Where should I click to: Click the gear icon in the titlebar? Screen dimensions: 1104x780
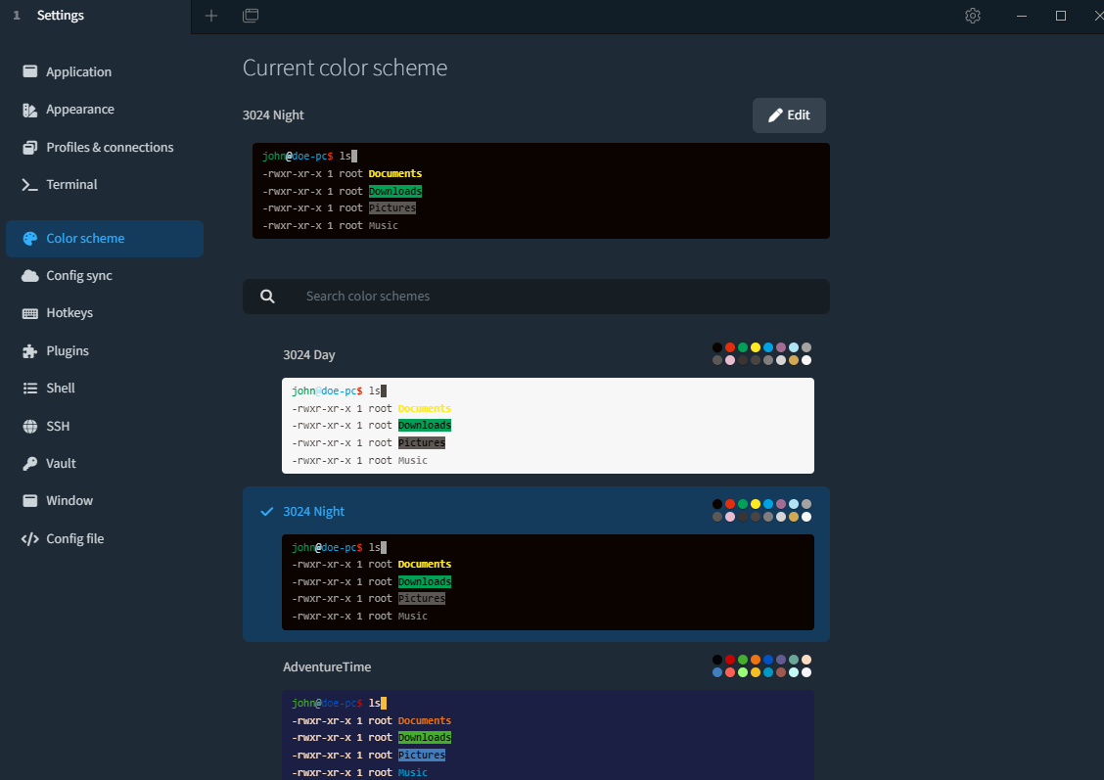972,16
